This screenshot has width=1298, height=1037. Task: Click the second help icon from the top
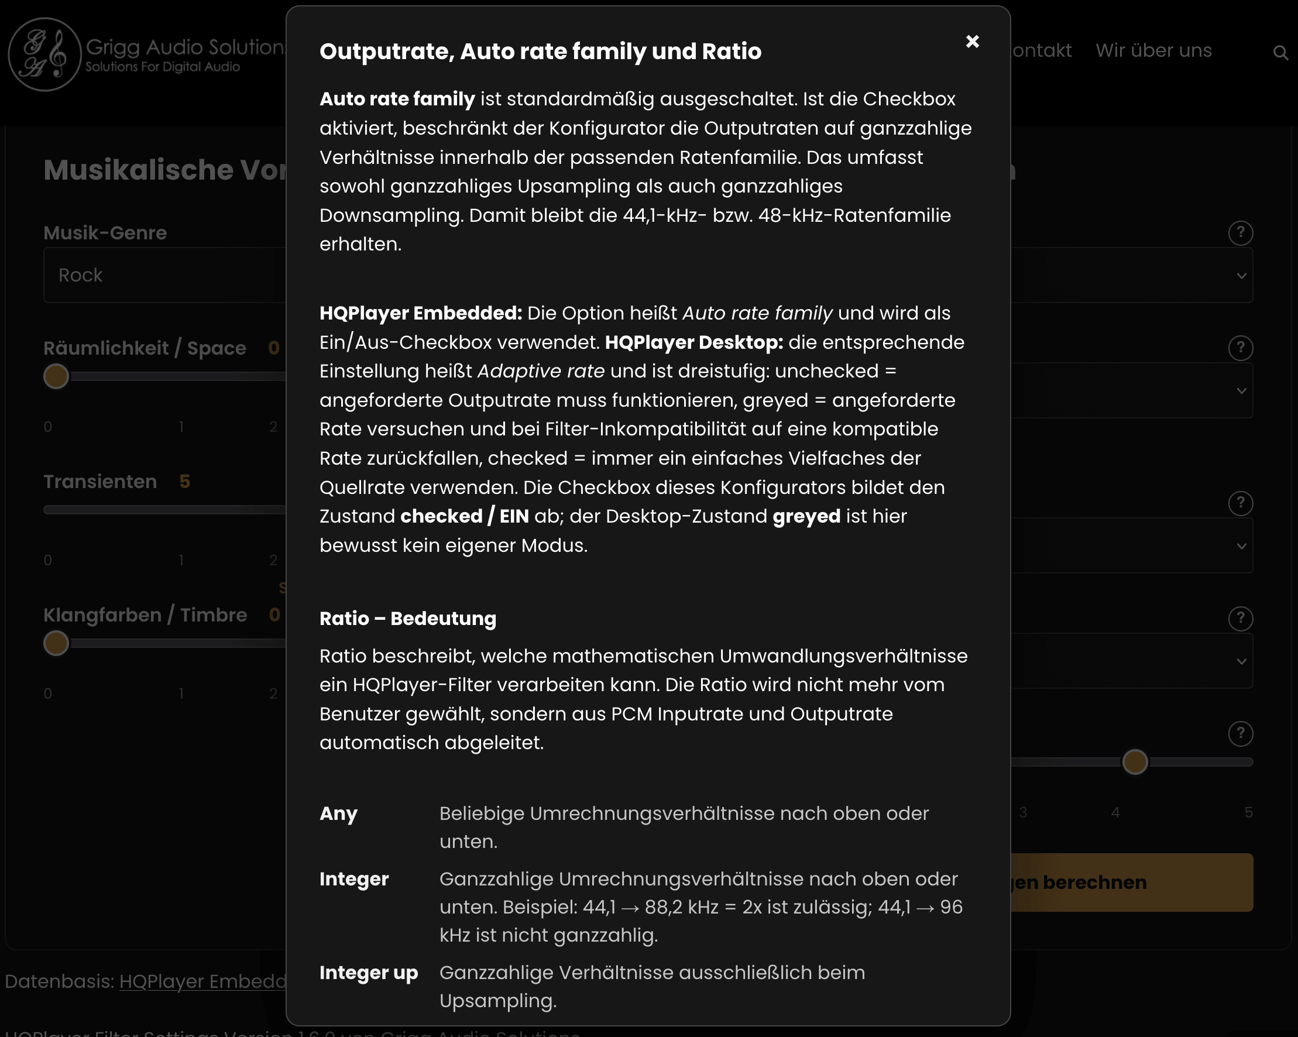(1240, 348)
